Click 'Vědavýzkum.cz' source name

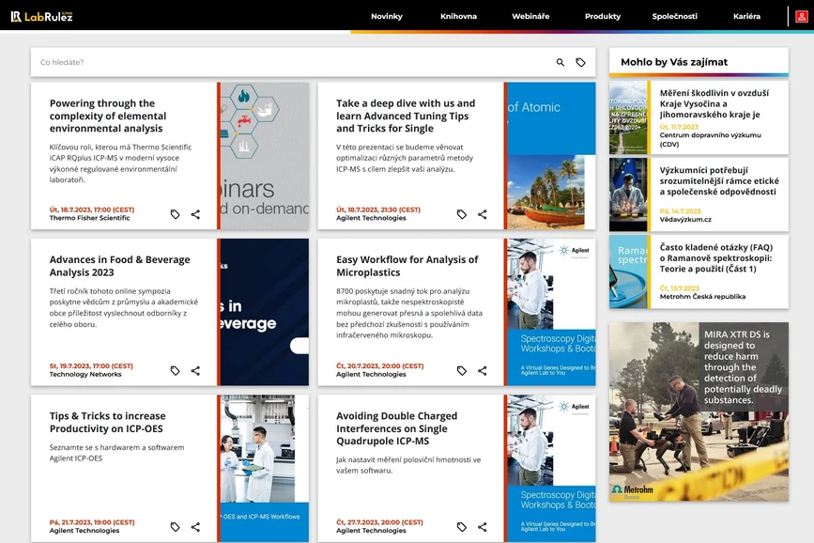685,219
